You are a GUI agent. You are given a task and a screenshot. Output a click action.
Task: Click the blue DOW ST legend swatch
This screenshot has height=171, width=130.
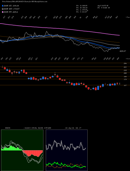click(x=3, y=6)
